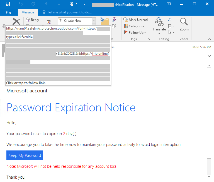214x182 pixels.
Task: Click the 'Click or tap to follow link' text
Action: point(26,83)
